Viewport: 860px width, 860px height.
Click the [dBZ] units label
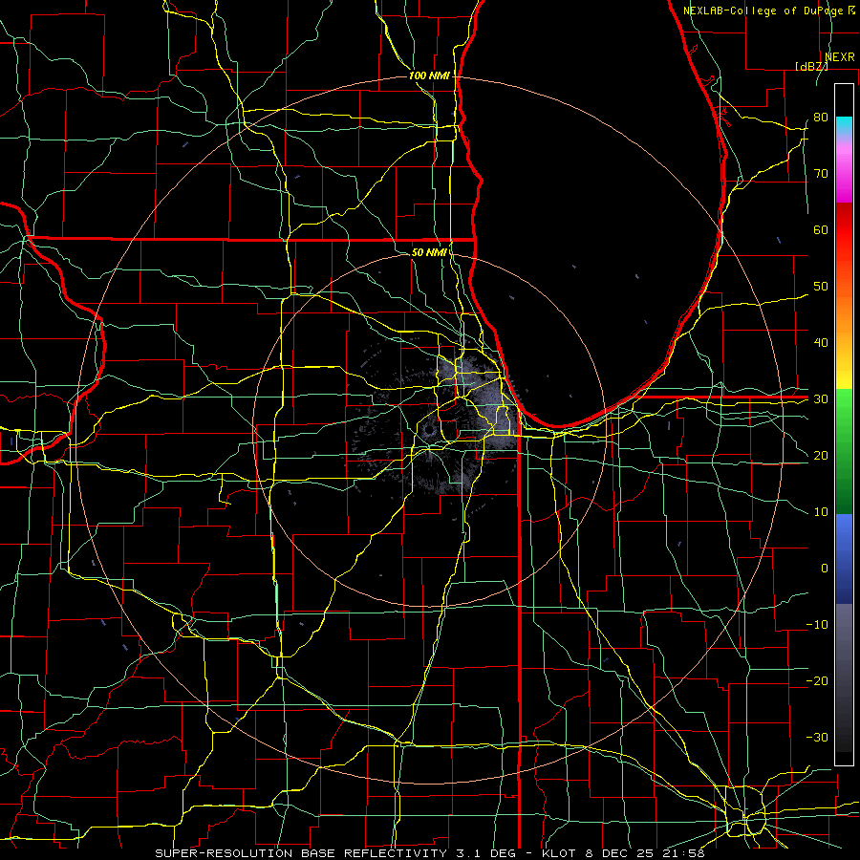811,66
